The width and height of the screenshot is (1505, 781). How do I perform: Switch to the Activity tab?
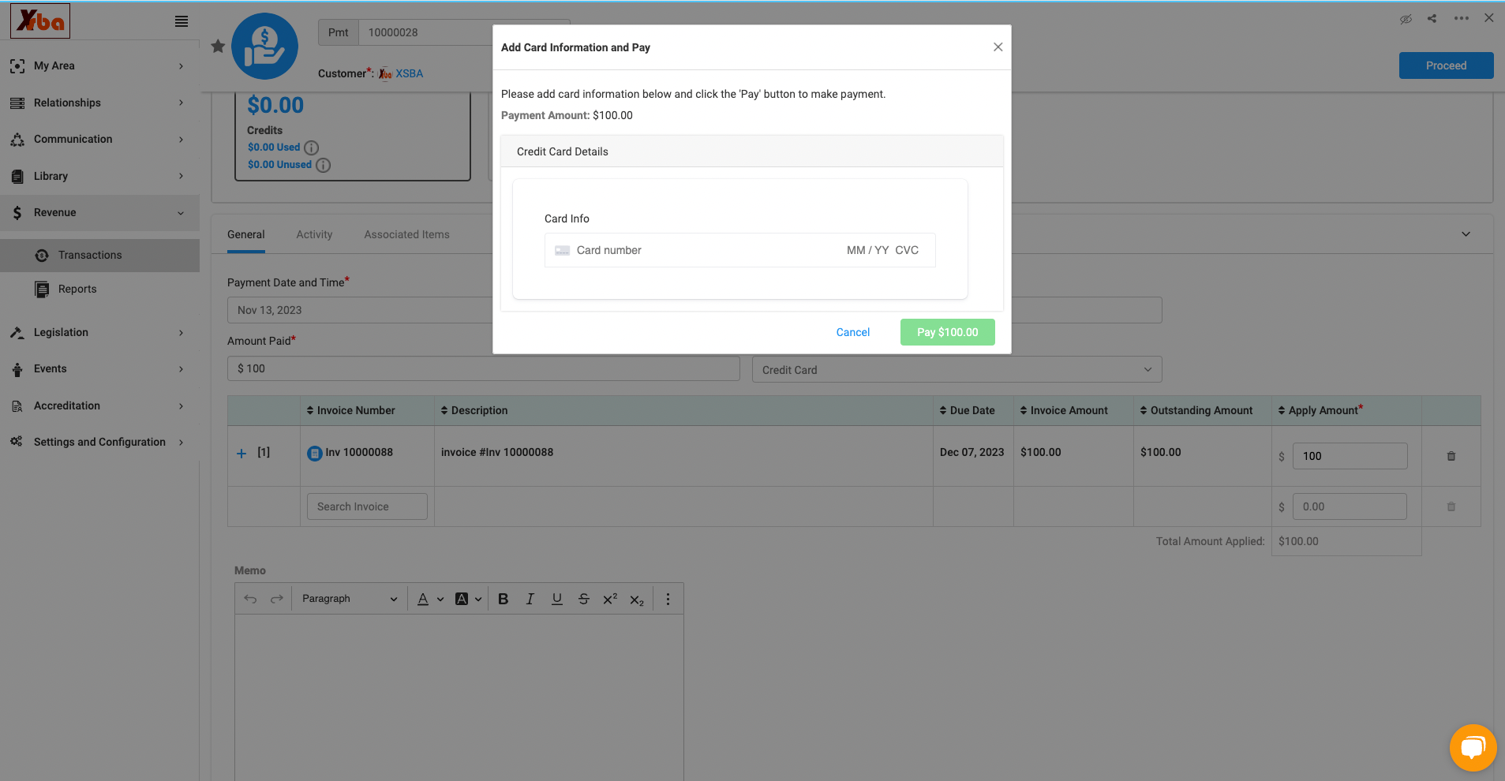tap(314, 234)
